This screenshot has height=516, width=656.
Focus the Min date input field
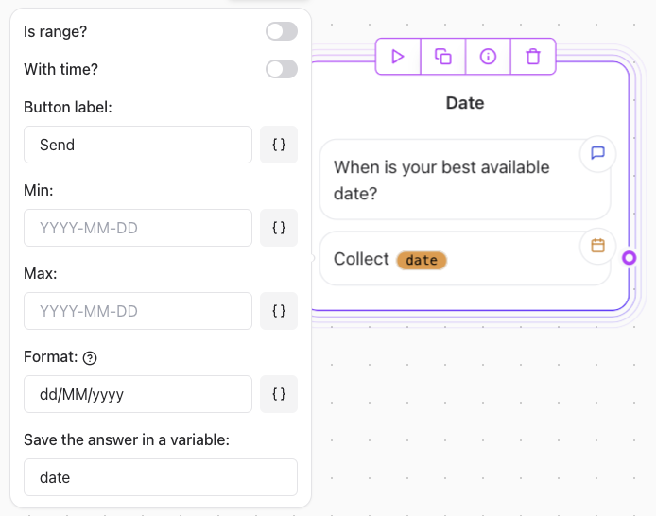click(138, 228)
